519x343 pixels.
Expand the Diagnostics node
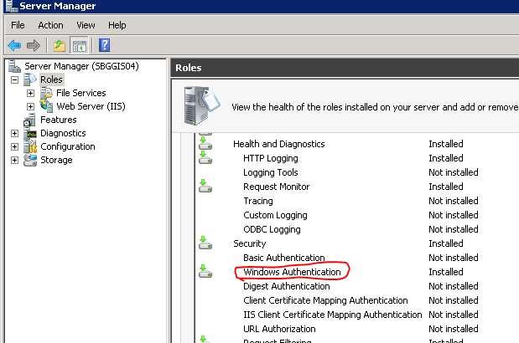coord(14,133)
